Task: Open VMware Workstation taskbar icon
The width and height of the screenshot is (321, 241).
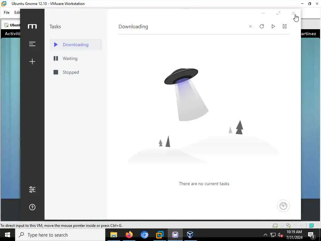Action: click(160, 235)
